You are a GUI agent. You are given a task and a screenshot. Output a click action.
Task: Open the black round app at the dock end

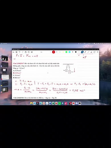pyautogui.click(x=80, y=103)
